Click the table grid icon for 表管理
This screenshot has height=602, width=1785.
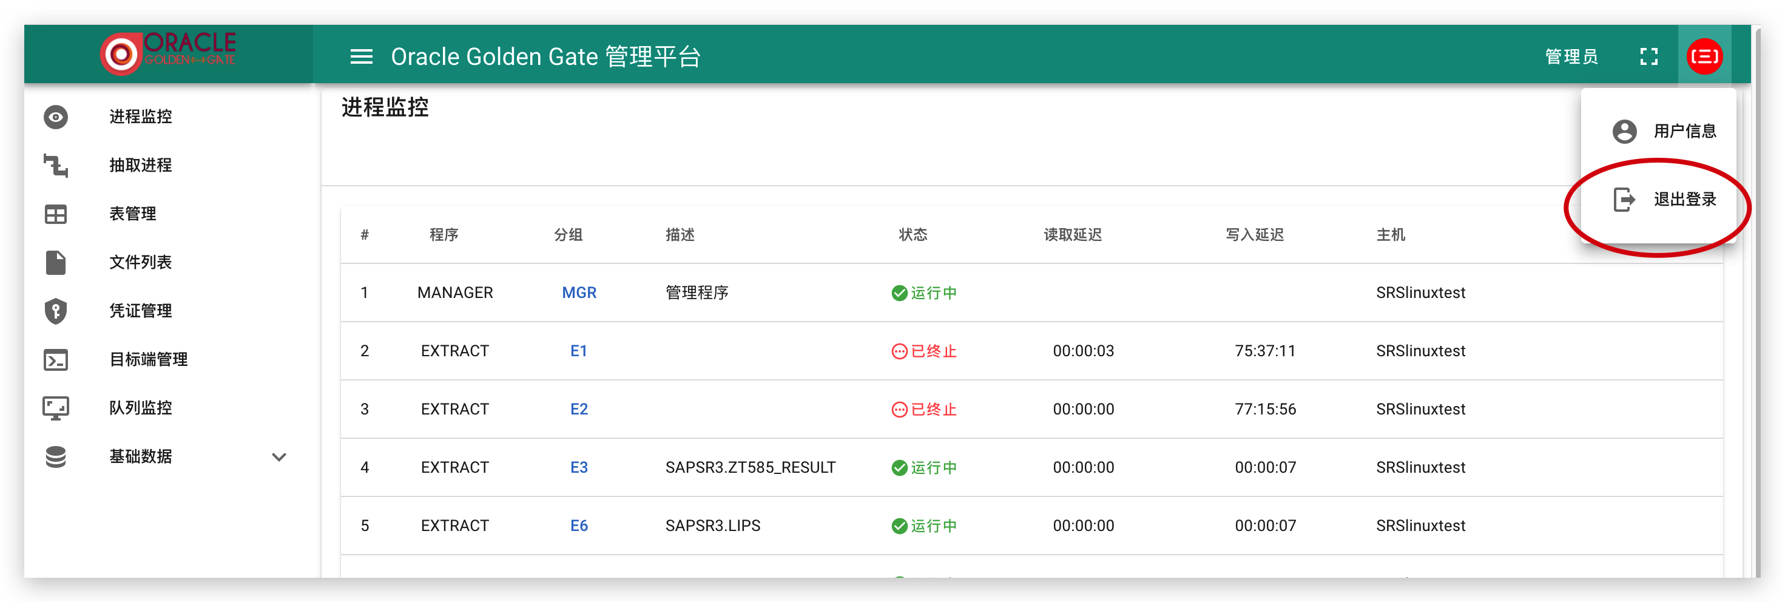[x=55, y=214]
